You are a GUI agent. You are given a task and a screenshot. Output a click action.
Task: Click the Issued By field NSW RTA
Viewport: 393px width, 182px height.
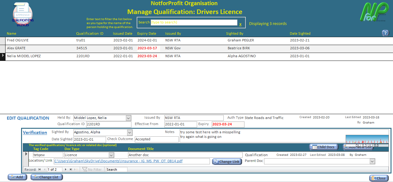click(194, 118)
